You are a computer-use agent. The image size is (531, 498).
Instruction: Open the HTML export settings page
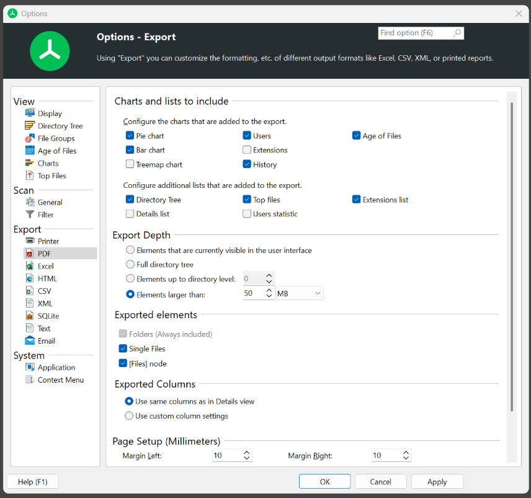pos(47,278)
